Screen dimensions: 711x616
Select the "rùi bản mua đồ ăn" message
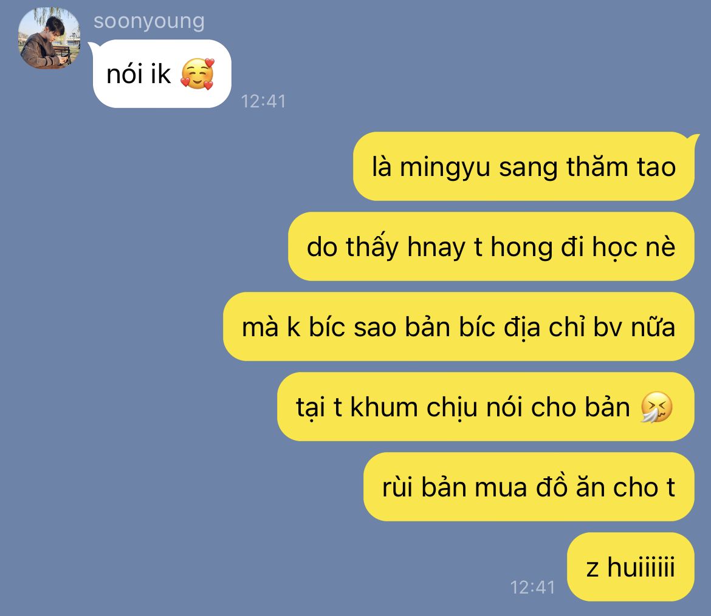pos(529,487)
